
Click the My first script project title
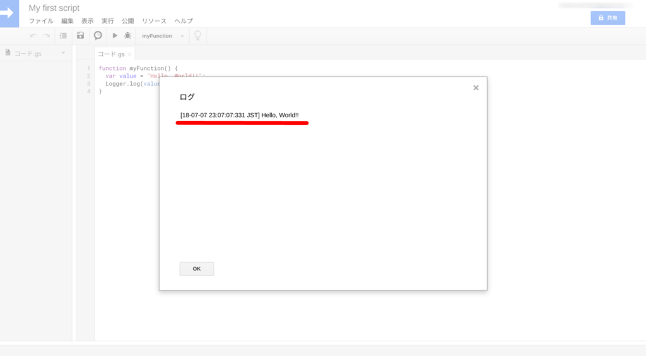click(54, 8)
